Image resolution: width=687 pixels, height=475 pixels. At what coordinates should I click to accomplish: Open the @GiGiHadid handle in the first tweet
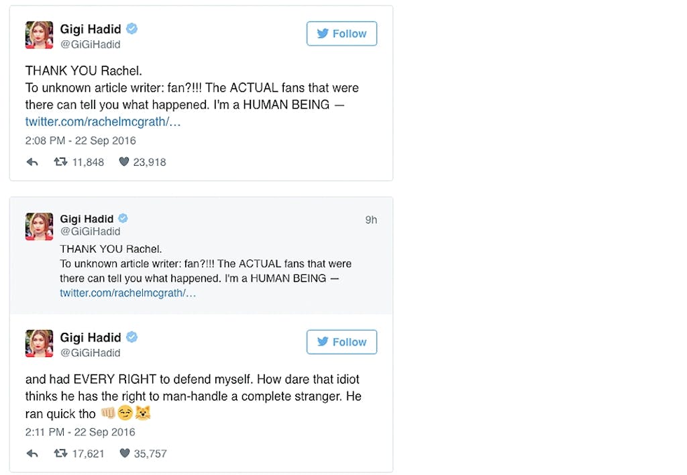click(90, 44)
